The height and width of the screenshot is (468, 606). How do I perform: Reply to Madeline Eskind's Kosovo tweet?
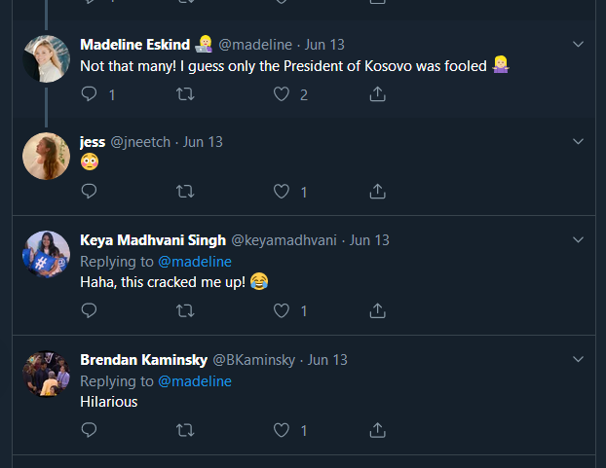click(x=90, y=94)
